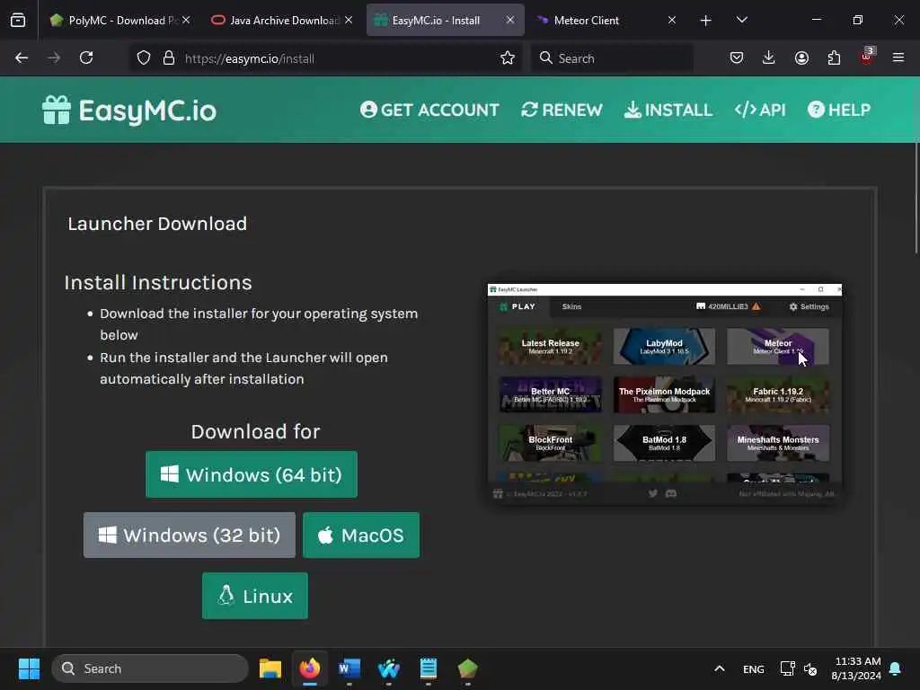Open Firefox application hamburger menu
Viewport: 920px width, 690px height.
point(898,57)
